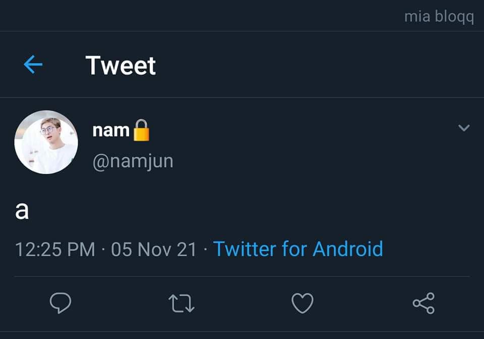The width and height of the screenshot is (484, 339).
Task: Click the dot separator before Twitter for Android
Action: click(205, 250)
